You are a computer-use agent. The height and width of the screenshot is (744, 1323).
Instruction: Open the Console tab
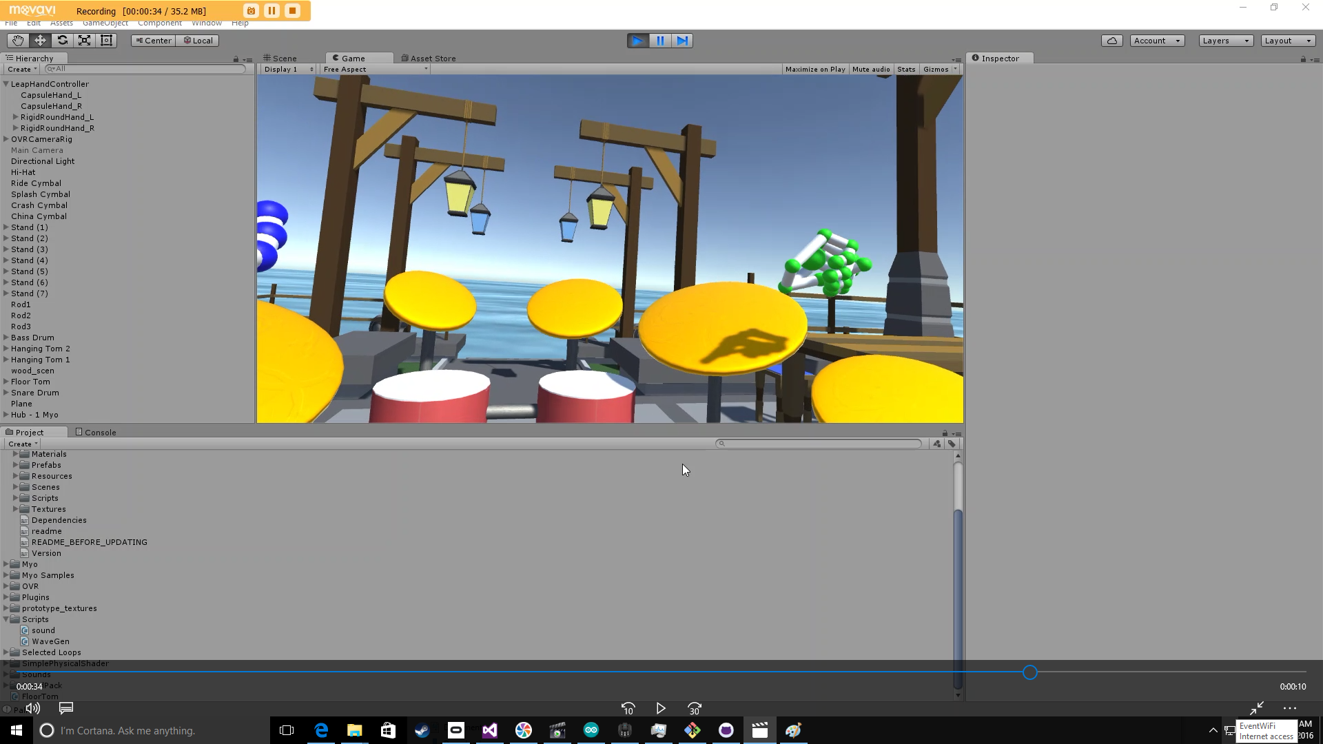coord(99,433)
